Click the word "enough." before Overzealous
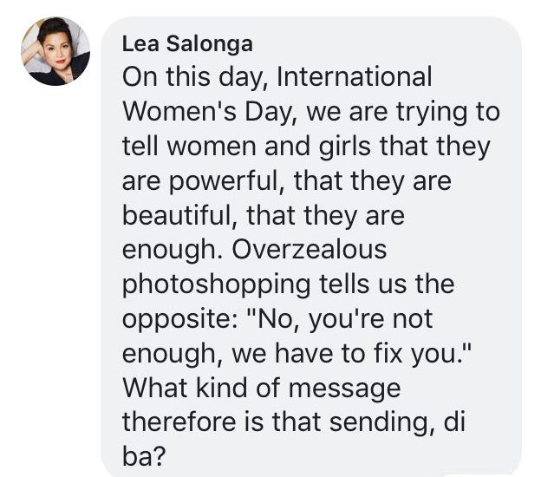The image size is (554, 477). coord(173,251)
